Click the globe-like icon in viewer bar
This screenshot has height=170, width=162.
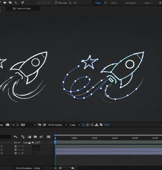(92, 125)
